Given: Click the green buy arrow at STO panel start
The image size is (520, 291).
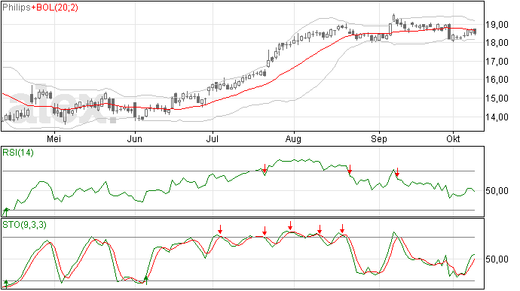Looking at the screenshot, I should tap(5, 283).
